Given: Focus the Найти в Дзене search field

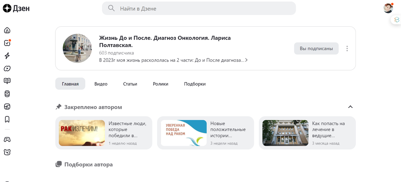Looking at the screenshot, I should coord(199,8).
